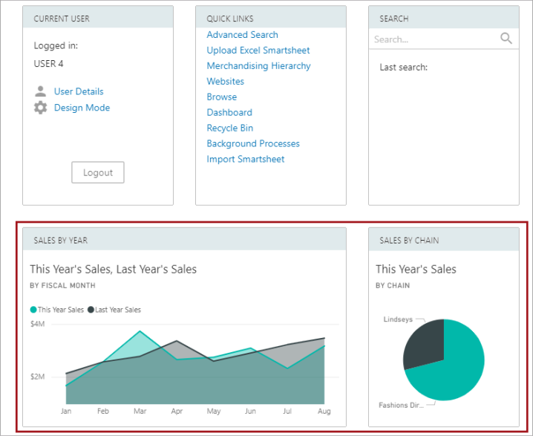The image size is (533, 436).
Task: Go to Merchandising Hierarchy
Action: pyautogui.click(x=258, y=66)
